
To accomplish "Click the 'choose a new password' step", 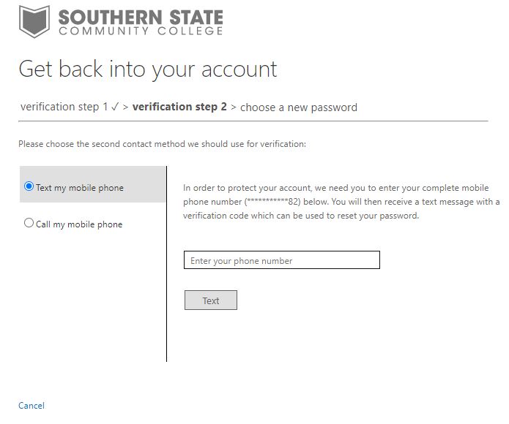I will [299, 107].
